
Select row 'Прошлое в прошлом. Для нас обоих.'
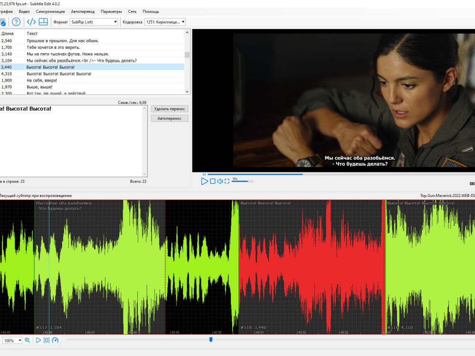(x=92, y=41)
